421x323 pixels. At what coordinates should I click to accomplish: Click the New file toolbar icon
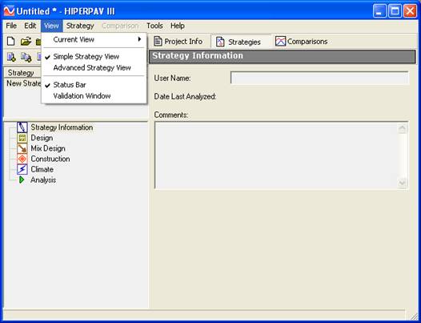tap(10, 42)
